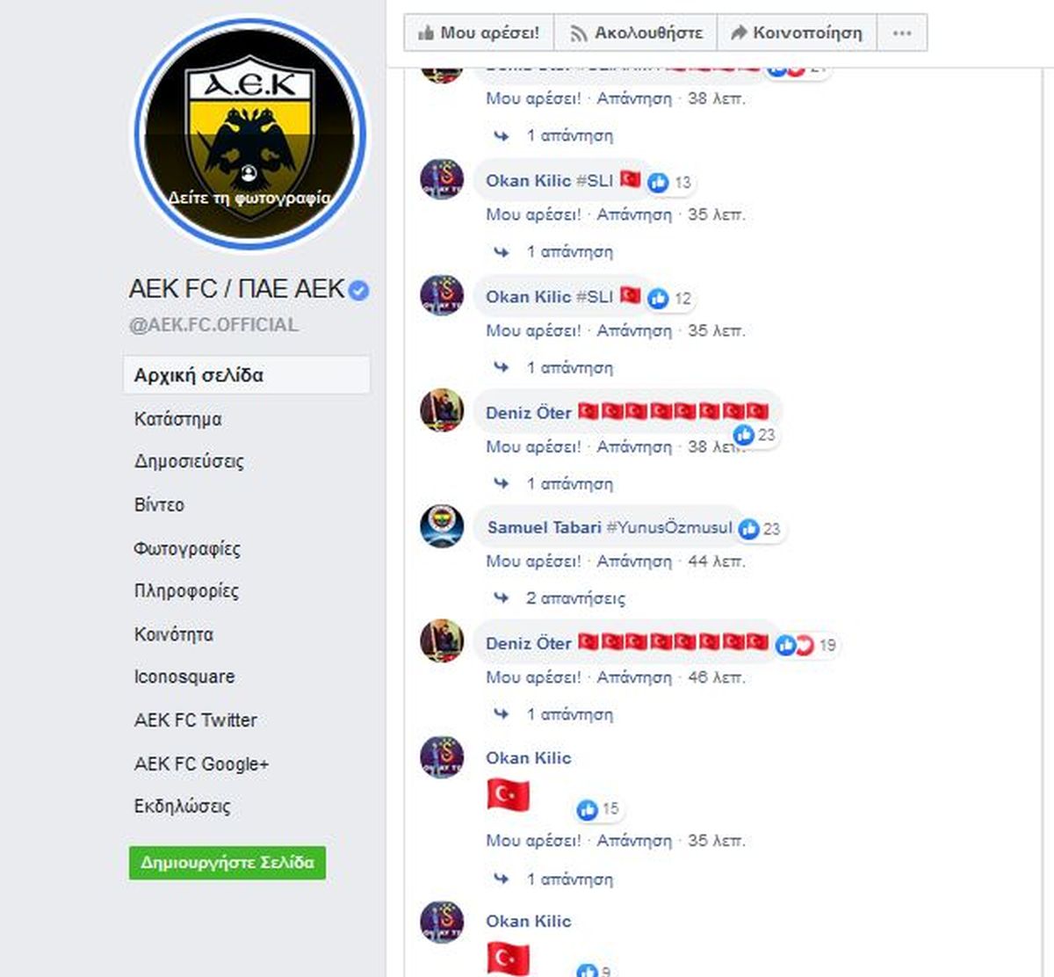Open Deniz Öter's avatar near 38 λεπ. comment
This screenshot has height=977, width=1054.
(442, 410)
